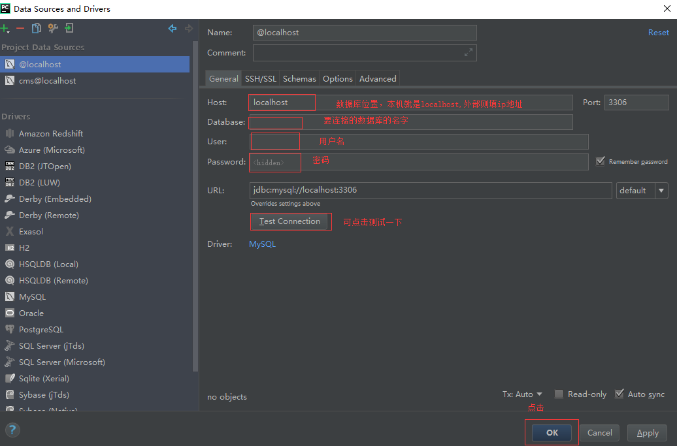Navigate forward with the right arrow icon
This screenshot has height=446, width=677.
pos(189,29)
